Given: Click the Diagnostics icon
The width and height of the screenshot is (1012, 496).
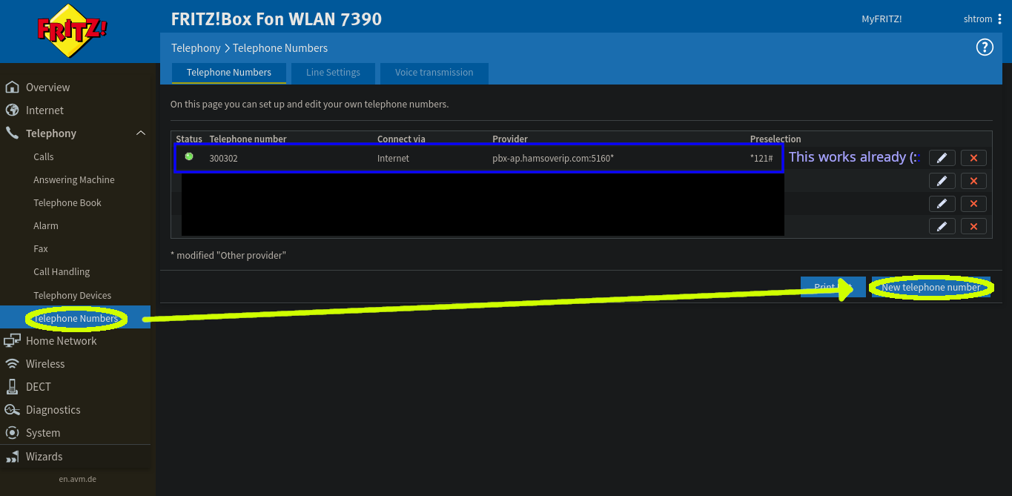Looking at the screenshot, I should pyautogui.click(x=12, y=410).
